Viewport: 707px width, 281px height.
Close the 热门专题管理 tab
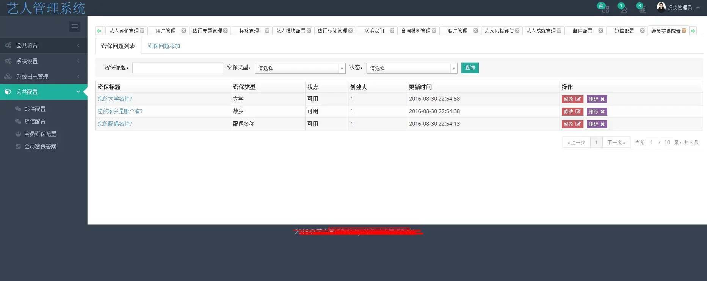(225, 31)
